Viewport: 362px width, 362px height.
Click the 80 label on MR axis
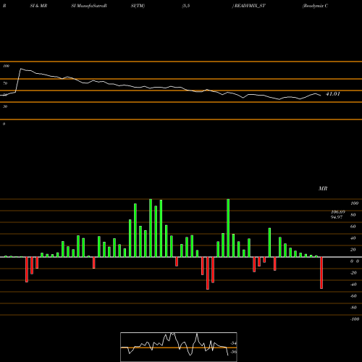353,215
